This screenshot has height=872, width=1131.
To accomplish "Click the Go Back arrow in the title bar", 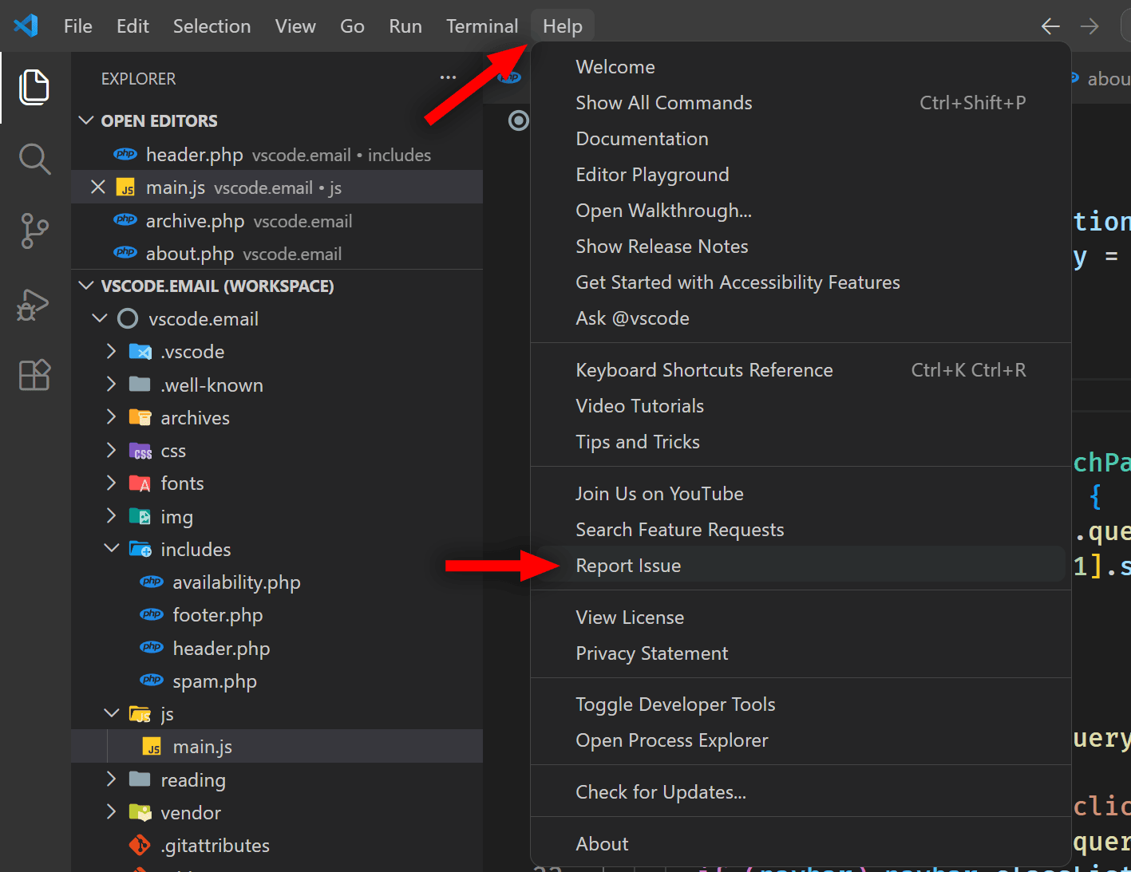I will tap(1050, 26).
